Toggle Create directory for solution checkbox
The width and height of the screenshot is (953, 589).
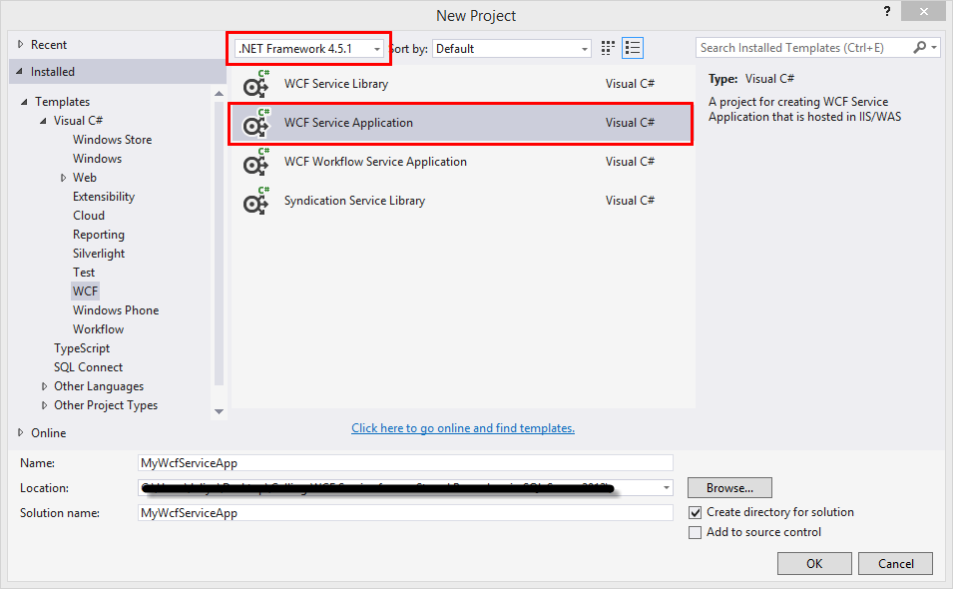tap(696, 513)
